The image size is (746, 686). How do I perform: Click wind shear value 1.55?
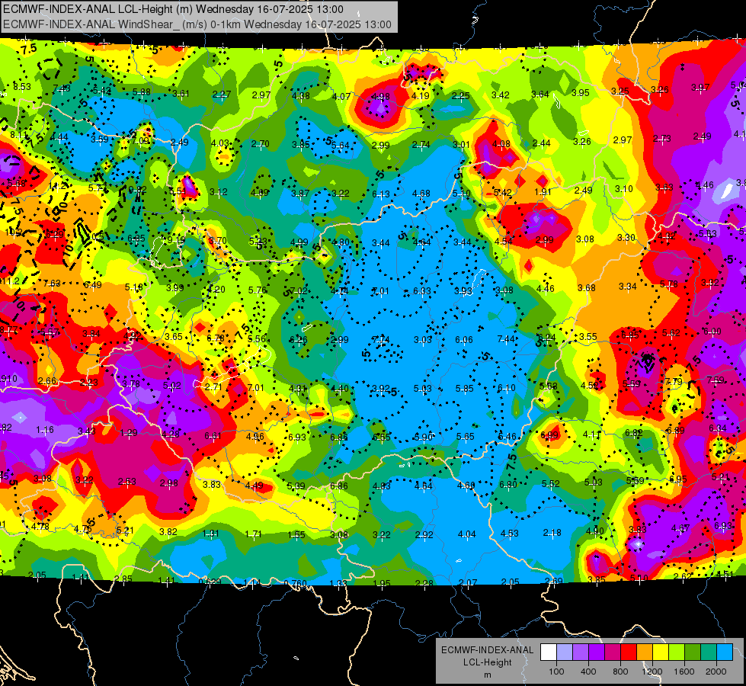(x=296, y=534)
